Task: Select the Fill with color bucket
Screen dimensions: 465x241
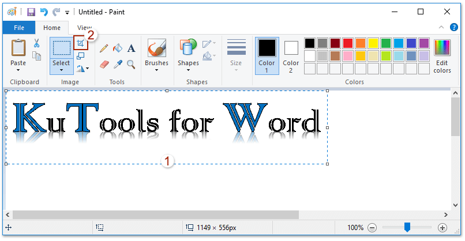Action: 118,48
